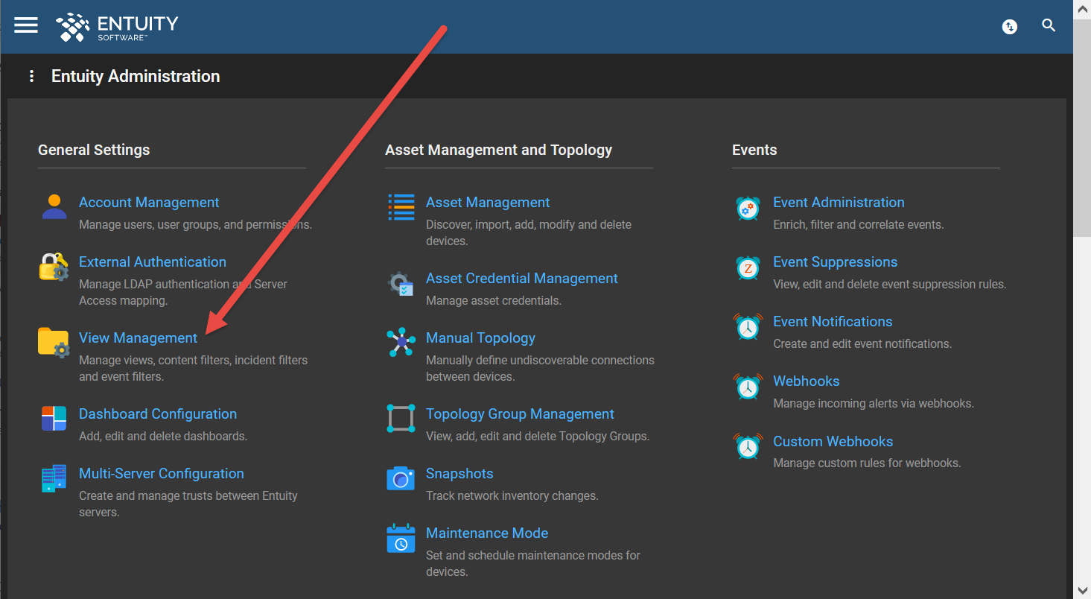Screen dimensions: 1091x599
Task: Click 'Manage users, user groups, and permissions.' text
Action: pos(195,224)
